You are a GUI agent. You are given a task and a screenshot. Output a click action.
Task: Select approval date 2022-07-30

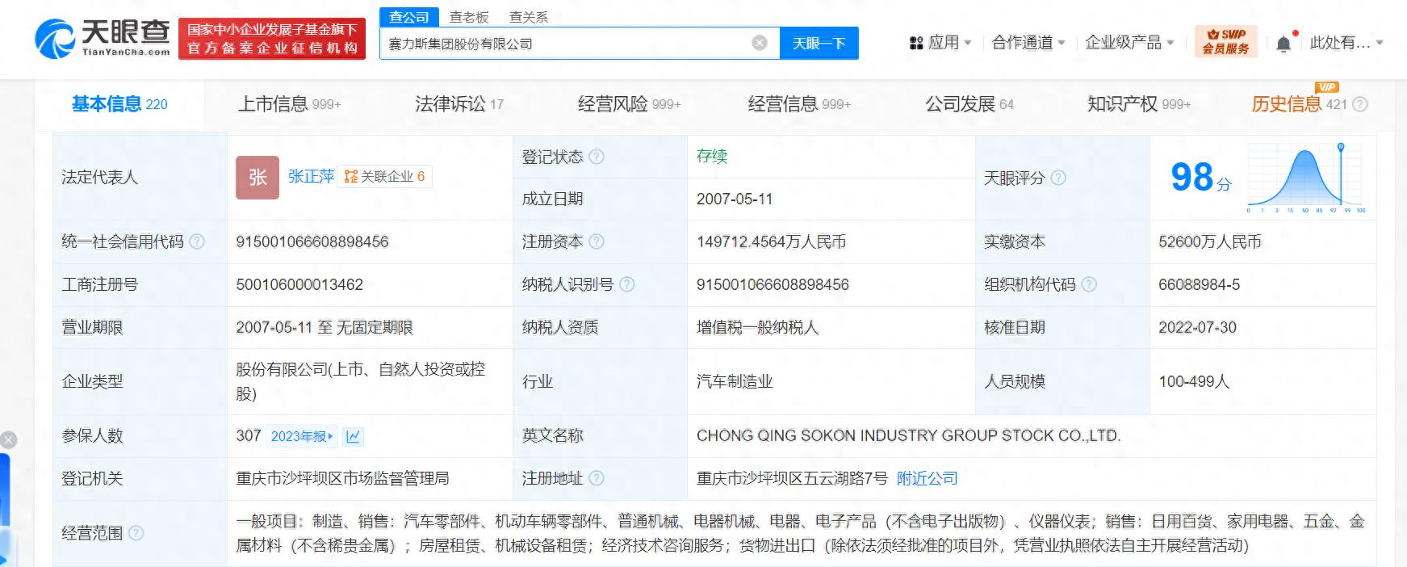click(1197, 327)
